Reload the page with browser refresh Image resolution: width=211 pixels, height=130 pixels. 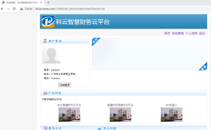[14, 9]
